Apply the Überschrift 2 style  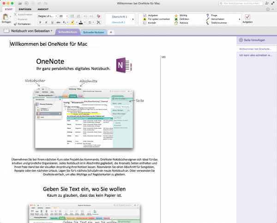pos(119,23)
